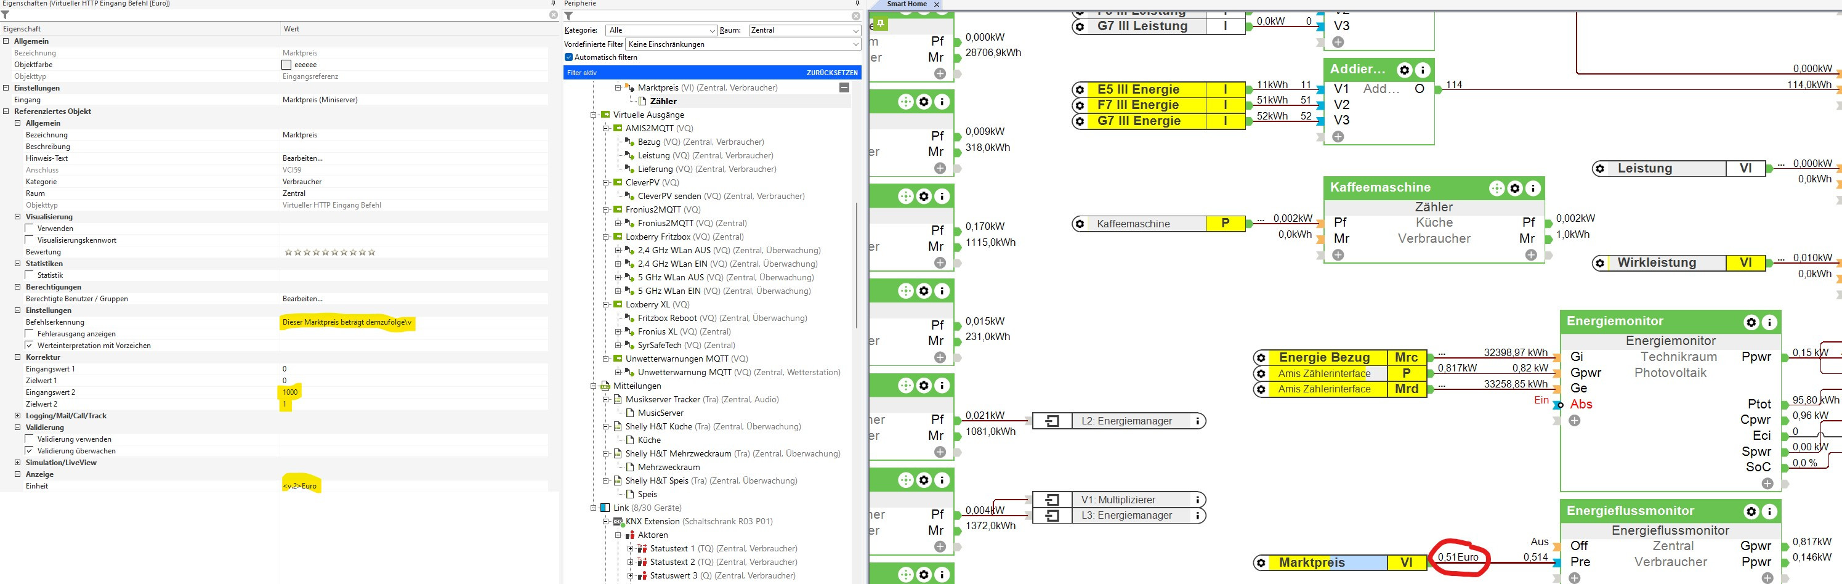This screenshot has height=584, width=1842.
Task: Open Energieflussmonitor block settings gear
Action: coord(1751,512)
